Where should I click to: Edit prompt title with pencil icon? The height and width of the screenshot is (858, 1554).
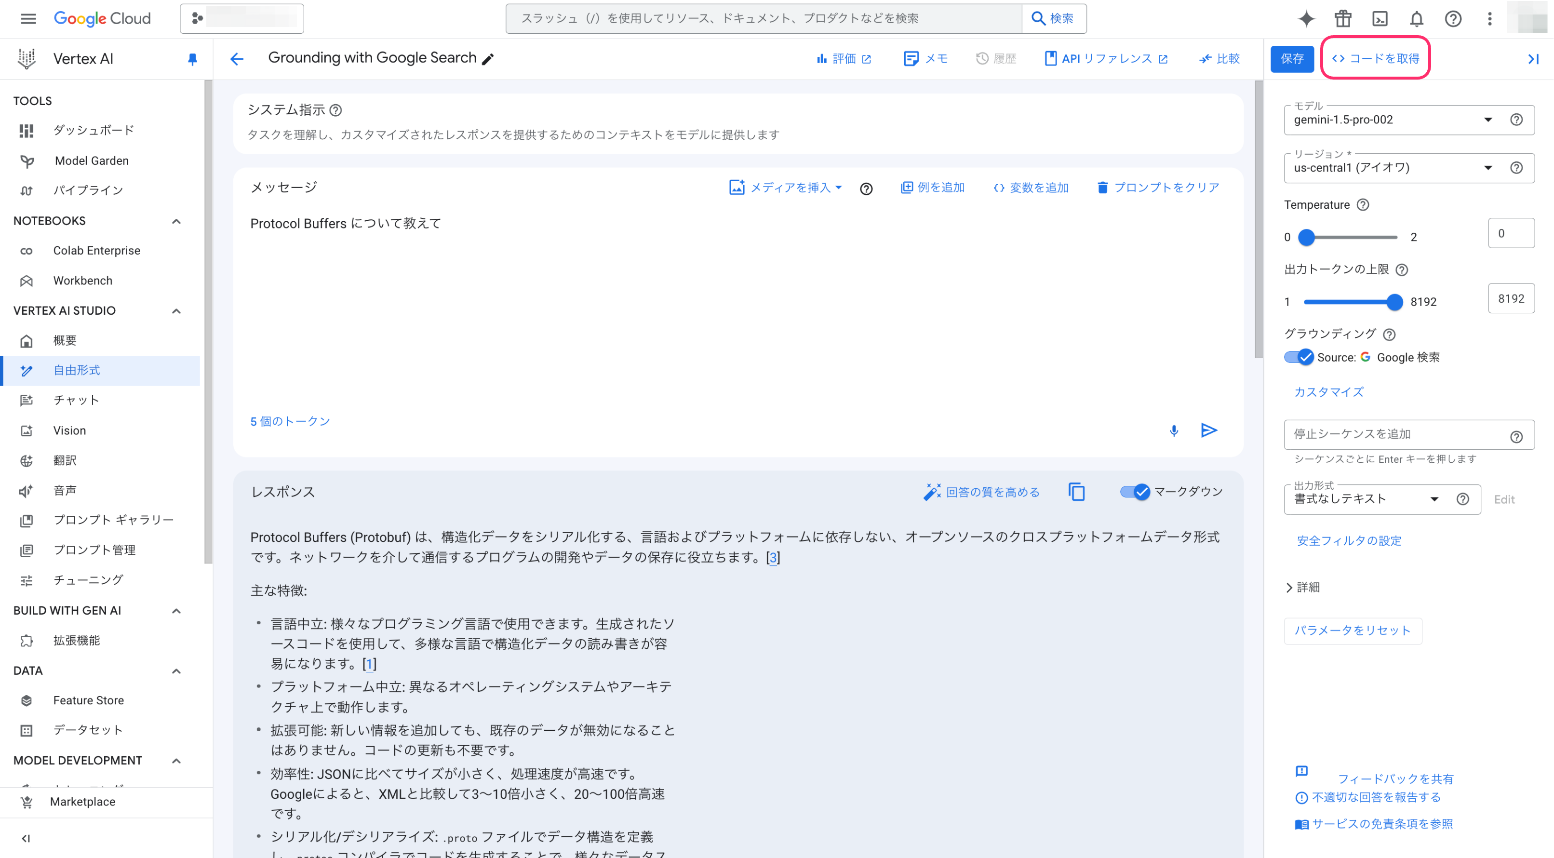488,58
